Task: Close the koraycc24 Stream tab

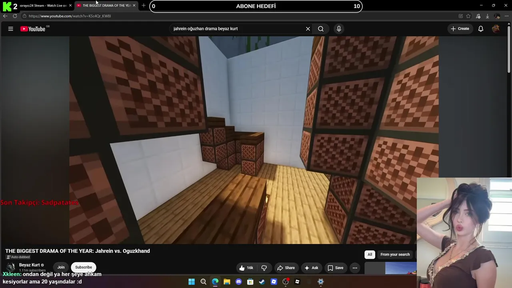Action: 70,6
